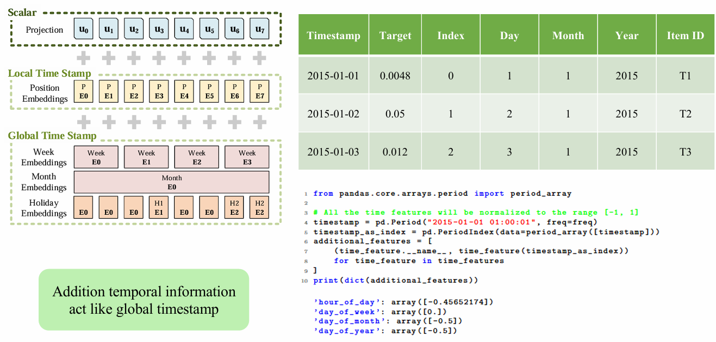The height and width of the screenshot is (342, 716).
Task: Click the u2 projection box
Action: coord(134,29)
